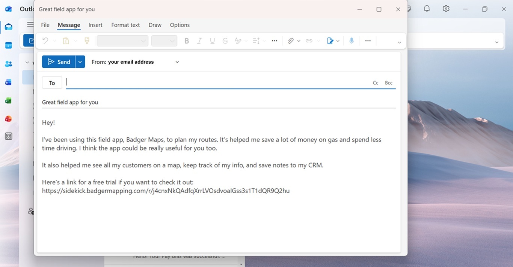Open the Undo dropdown arrow
The image size is (513, 267).
[x=55, y=41]
